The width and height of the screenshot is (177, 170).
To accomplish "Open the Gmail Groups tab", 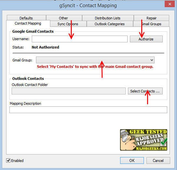I will (151, 24).
